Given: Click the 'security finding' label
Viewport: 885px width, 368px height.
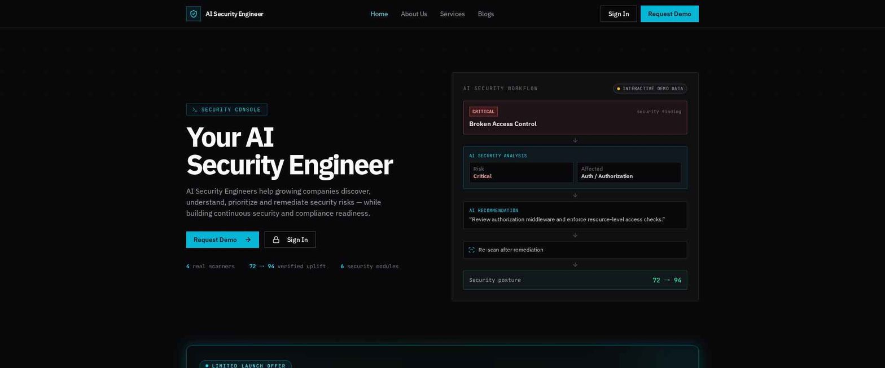Looking at the screenshot, I should pyautogui.click(x=659, y=112).
